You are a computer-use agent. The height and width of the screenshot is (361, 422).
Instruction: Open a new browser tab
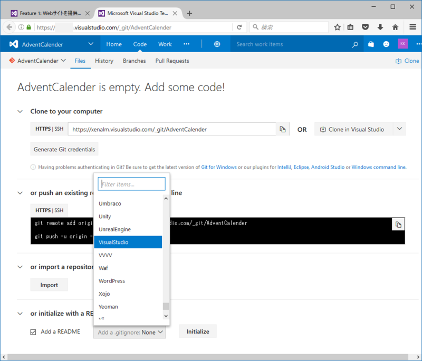[189, 13]
